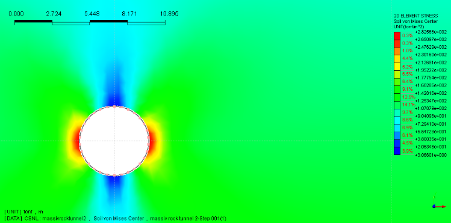The image size is (451, 223).
Task: Click the [DATA] CSNL massivrocktunnel2 annotation line
Action: [x=115, y=218]
